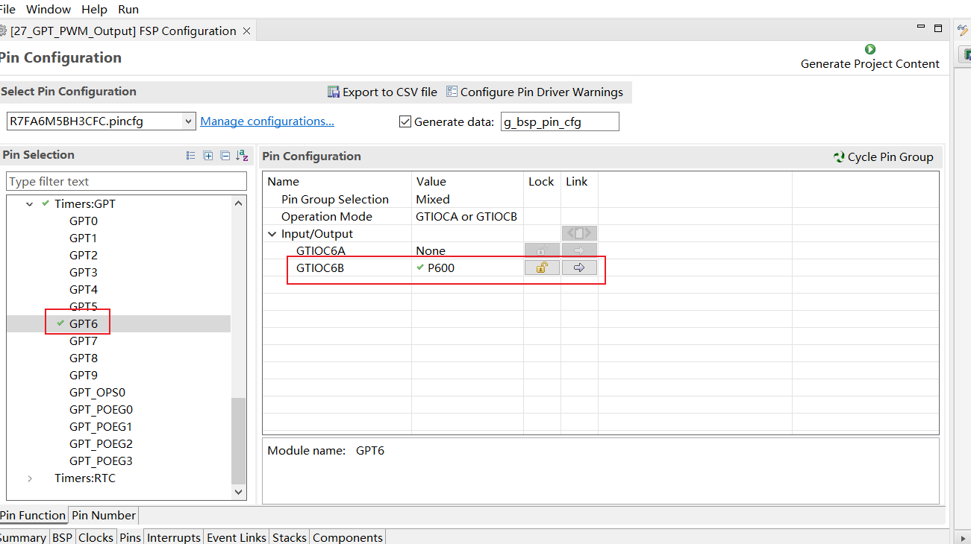Image resolution: width=971 pixels, height=544 pixels.
Task: Click the Generate Project Content button label
Action: tap(870, 64)
